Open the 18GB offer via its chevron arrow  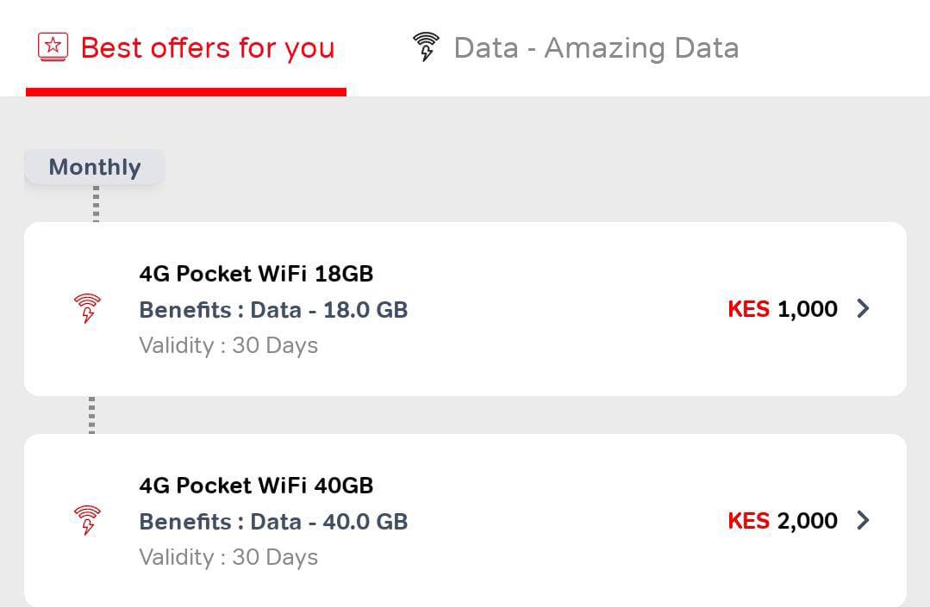[x=863, y=308]
